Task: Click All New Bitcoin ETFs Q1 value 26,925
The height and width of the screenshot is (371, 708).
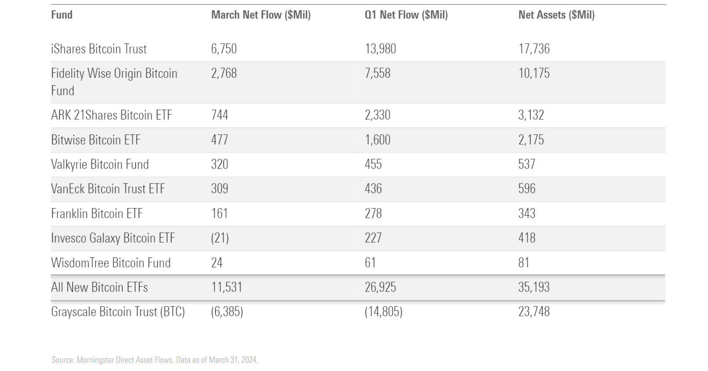Action: pos(380,287)
